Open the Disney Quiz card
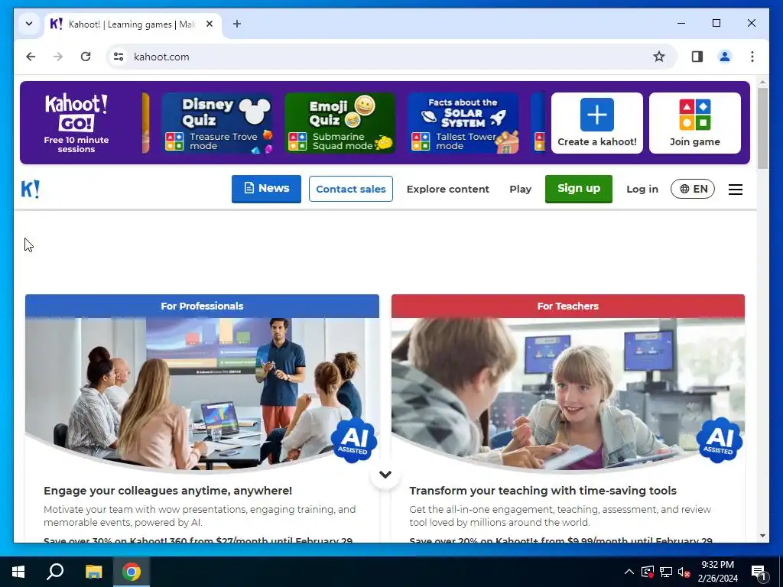This screenshot has width=783, height=587. 217,123
